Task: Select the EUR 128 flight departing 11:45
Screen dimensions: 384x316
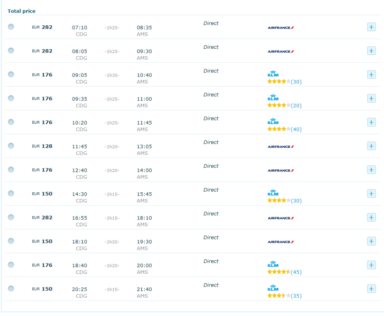Action: [x=11, y=146]
